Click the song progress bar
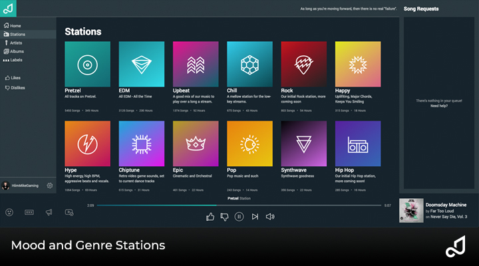Viewport: 479px width, 266px height. click(238, 205)
